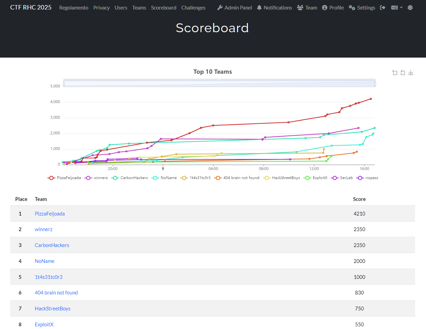Screen dimensions: 426x329
Task: Click the chart area zoom icon
Action: pyautogui.click(x=395, y=73)
